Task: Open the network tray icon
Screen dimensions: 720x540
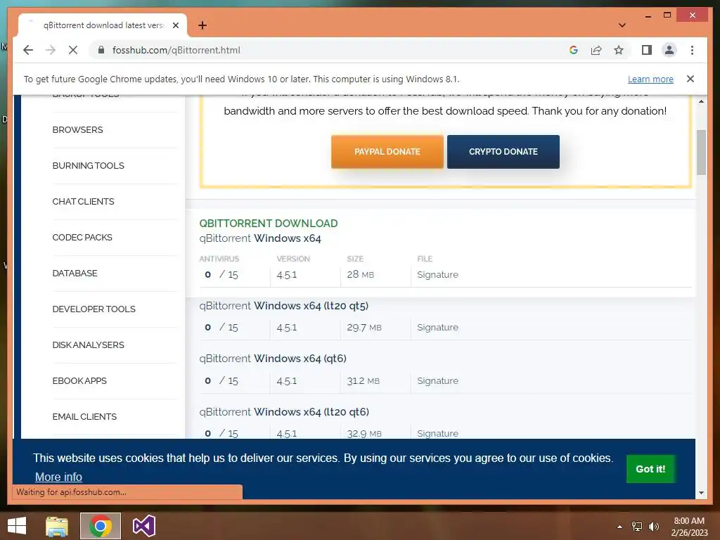Action: (x=637, y=527)
